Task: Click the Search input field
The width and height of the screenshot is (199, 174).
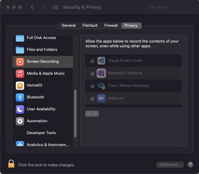Action: 172,7
